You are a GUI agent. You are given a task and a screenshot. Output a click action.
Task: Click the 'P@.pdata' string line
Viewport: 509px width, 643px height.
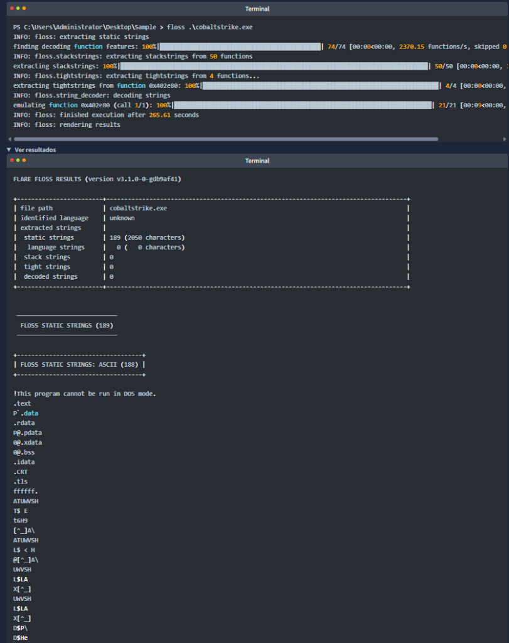point(28,433)
